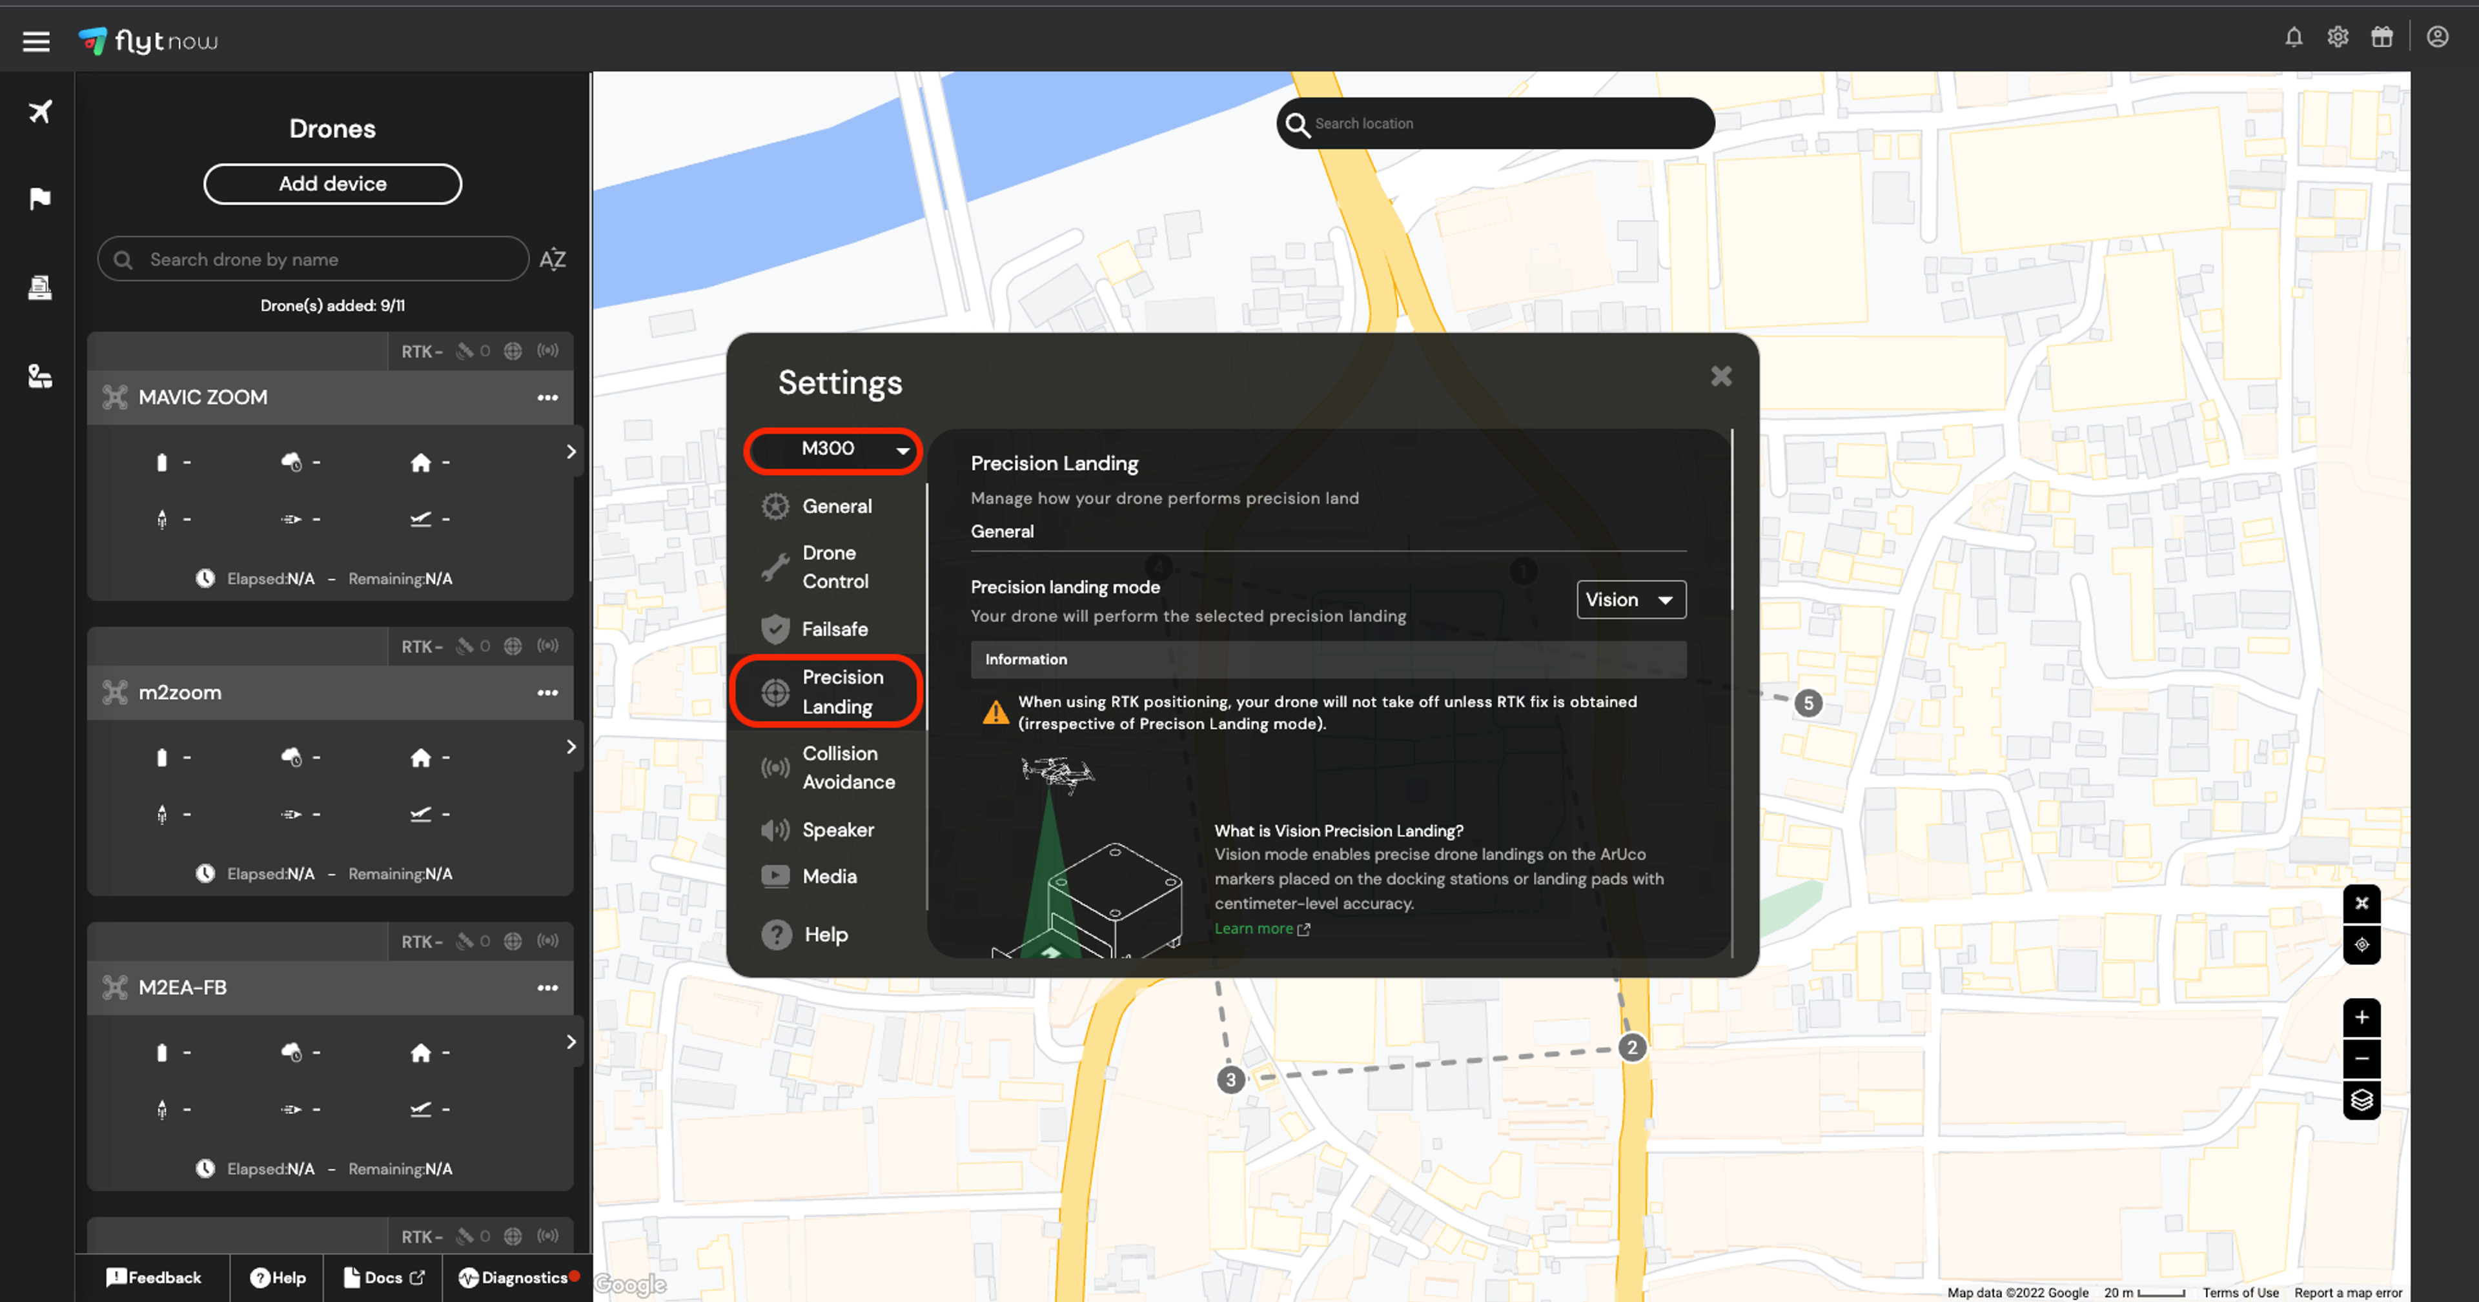This screenshot has width=2479, height=1302.
Task: Focus the Search location map field
Action: pos(1496,123)
